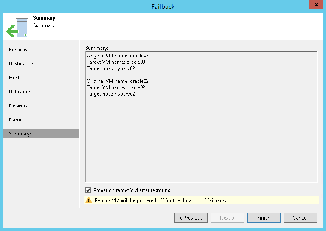Open the Name step
This screenshot has width=326, height=231.
(x=16, y=120)
